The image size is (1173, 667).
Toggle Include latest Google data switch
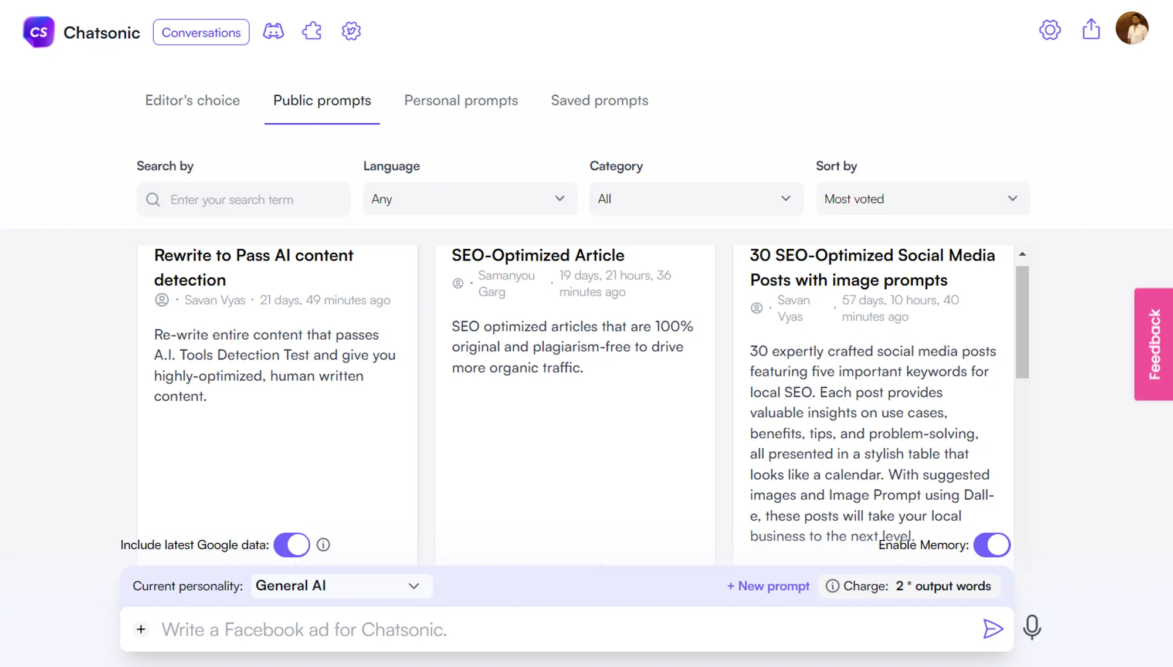[x=291, y=545]
